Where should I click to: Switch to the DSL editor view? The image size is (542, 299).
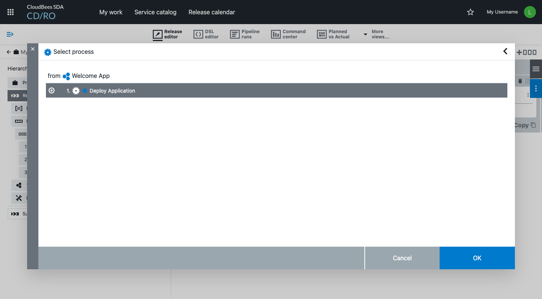206,34
